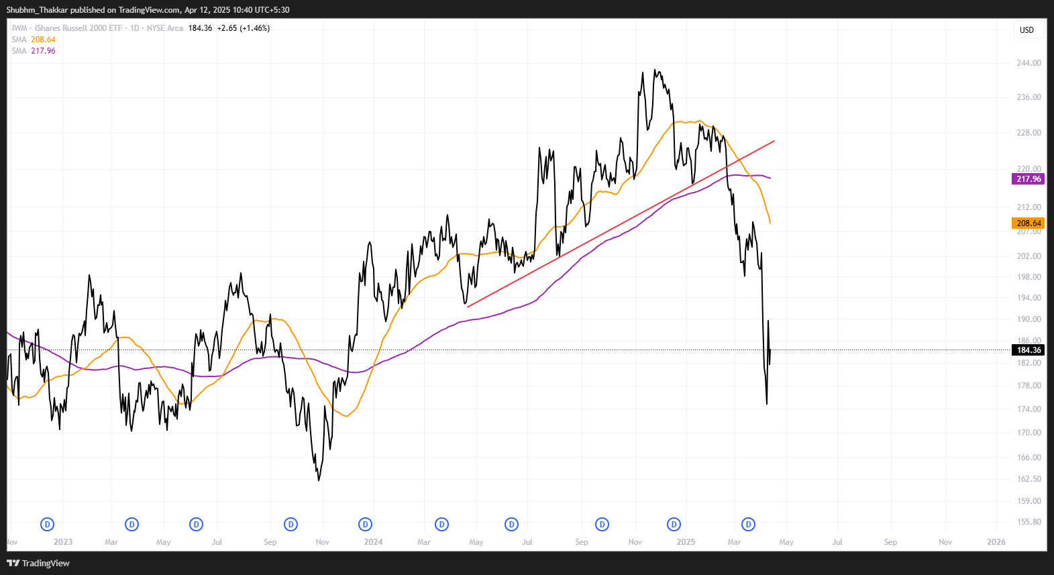Click the 174.00 price axis label

click(1029, 409)
